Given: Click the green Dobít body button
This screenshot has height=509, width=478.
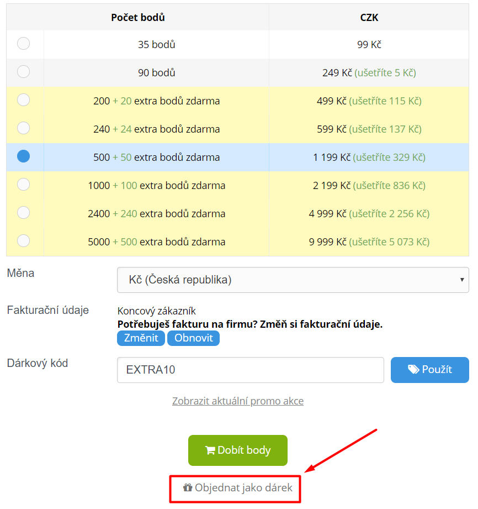Looking at the screenshot, I should point(238,450).
